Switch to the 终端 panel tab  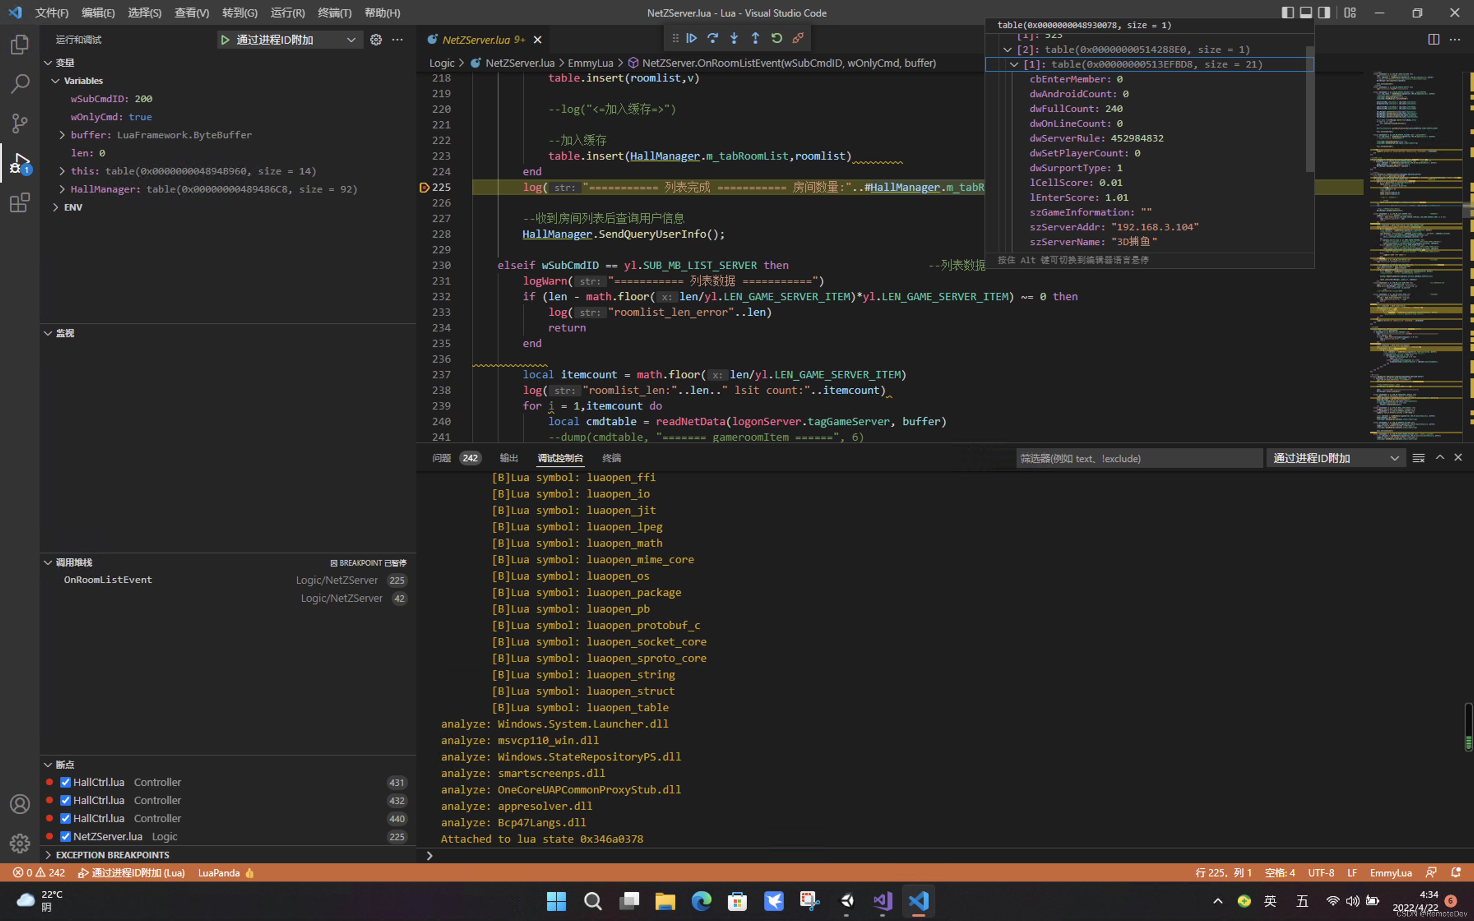pos(612,458)
